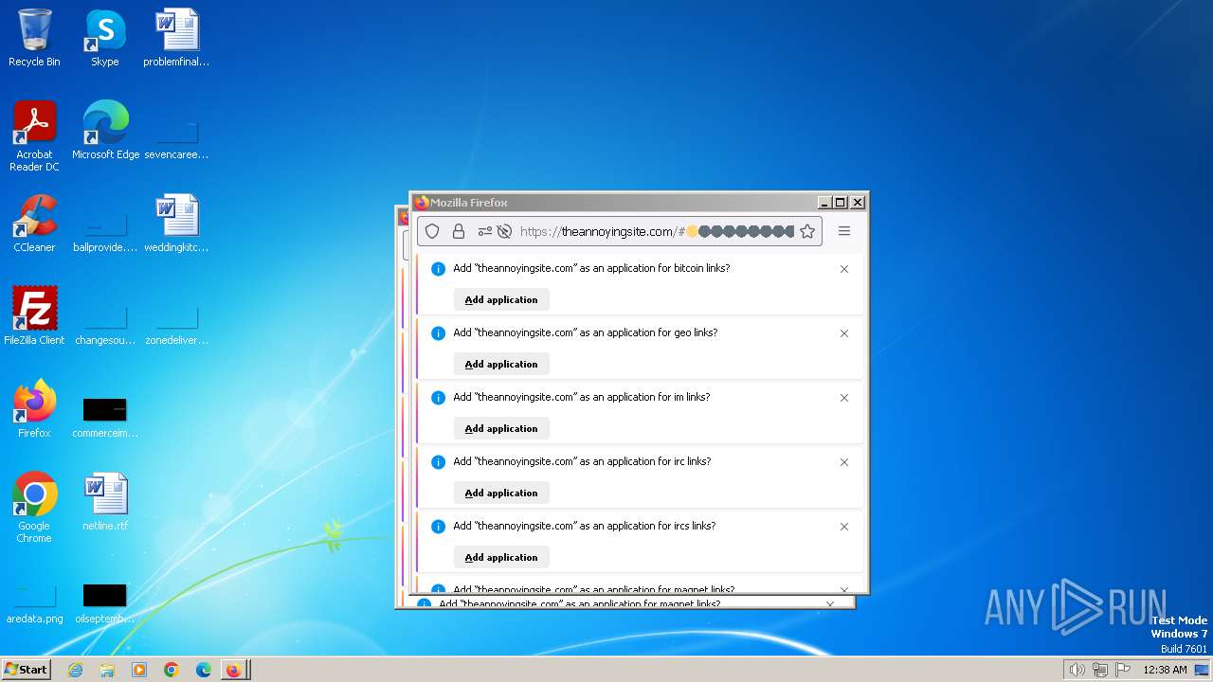Viewport: 1213px width, 682px height.
Task: Open the volume speaker tray icon
Action: point(1077,670)
